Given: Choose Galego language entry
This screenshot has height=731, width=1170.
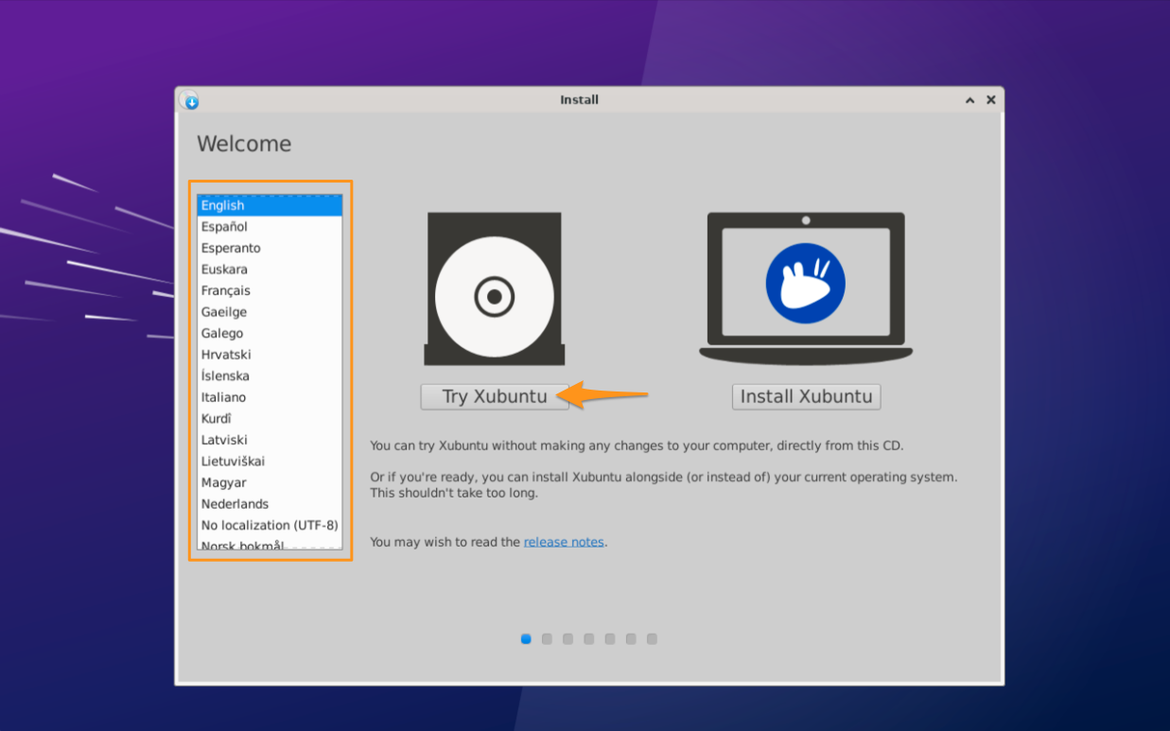Looking at the screenshot, I should [x=221, y=334].
